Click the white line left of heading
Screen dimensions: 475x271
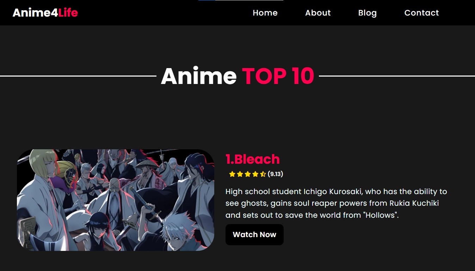(78, 76)
